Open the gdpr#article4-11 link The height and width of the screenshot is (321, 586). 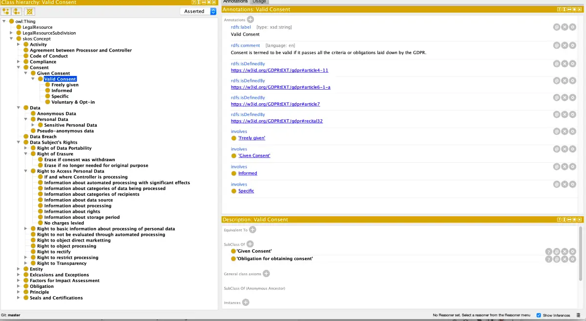[x=279, y=70]
